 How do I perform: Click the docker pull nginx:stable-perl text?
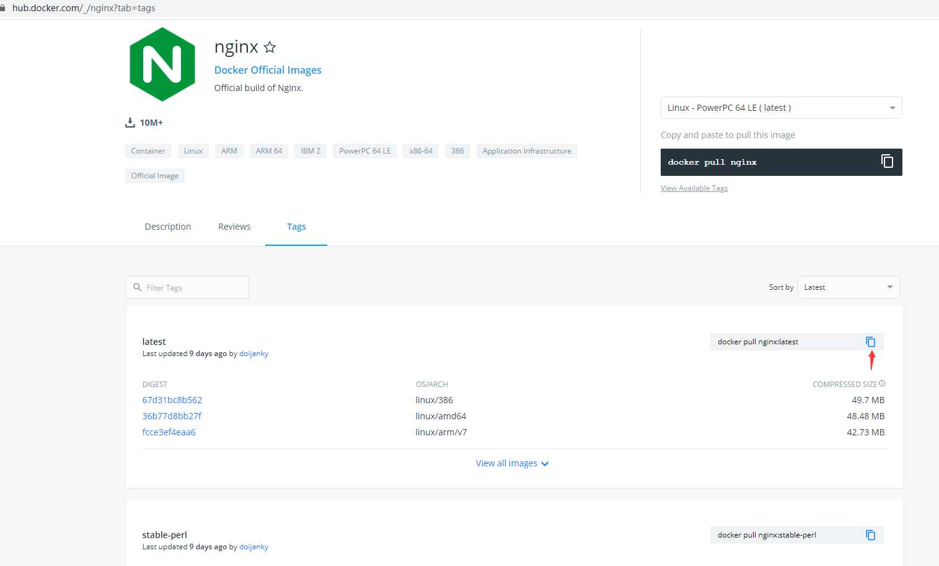tap(767, 535)
